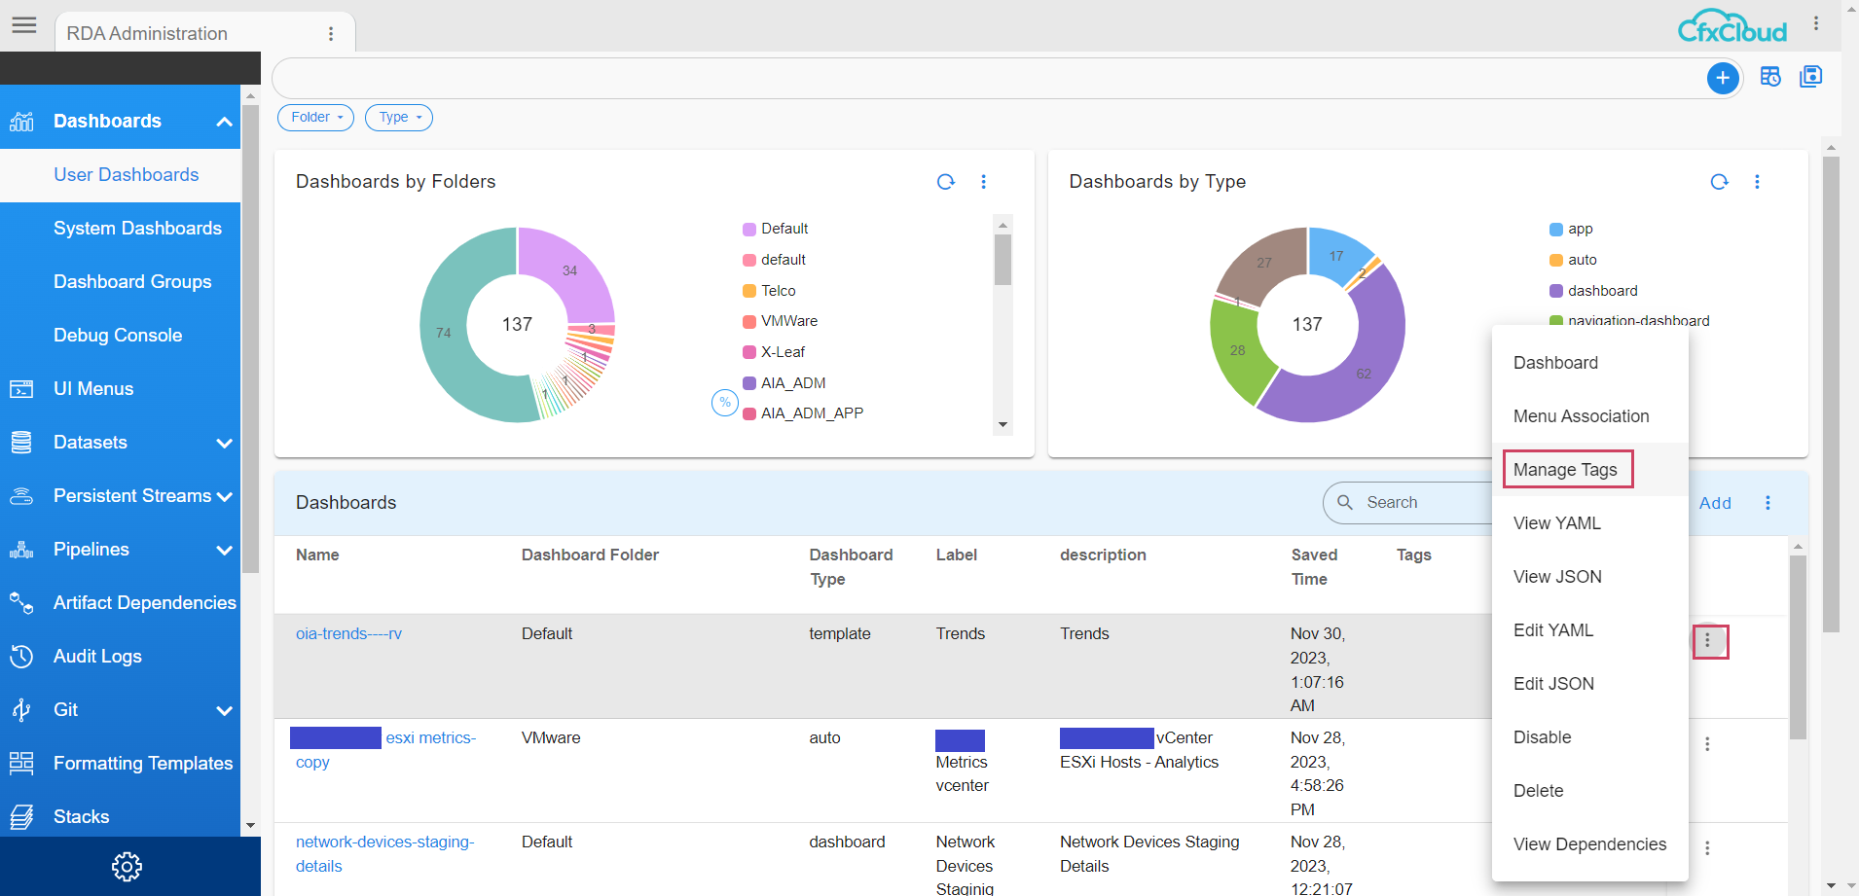Viewport: 1859px width, 896px height.
Task: Open the Type filter dropdown
Action: (x=398, y=118)
